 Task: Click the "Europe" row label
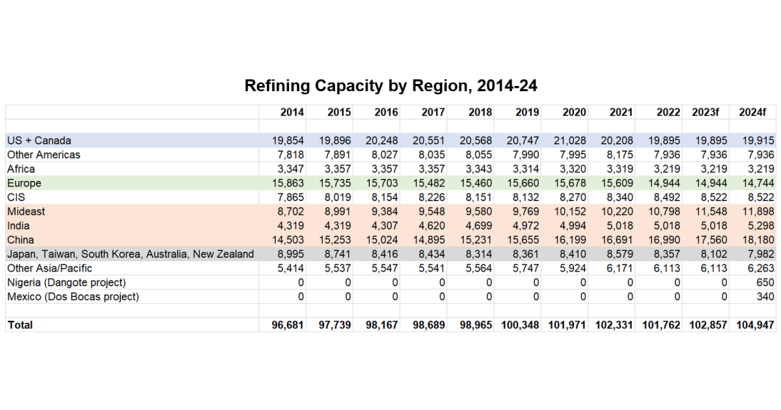point(24,184)
